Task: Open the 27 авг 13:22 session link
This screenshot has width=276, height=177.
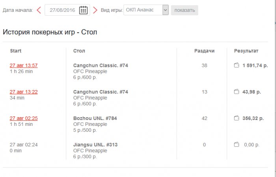Action: pyautogui.click(x=24, y=92)
